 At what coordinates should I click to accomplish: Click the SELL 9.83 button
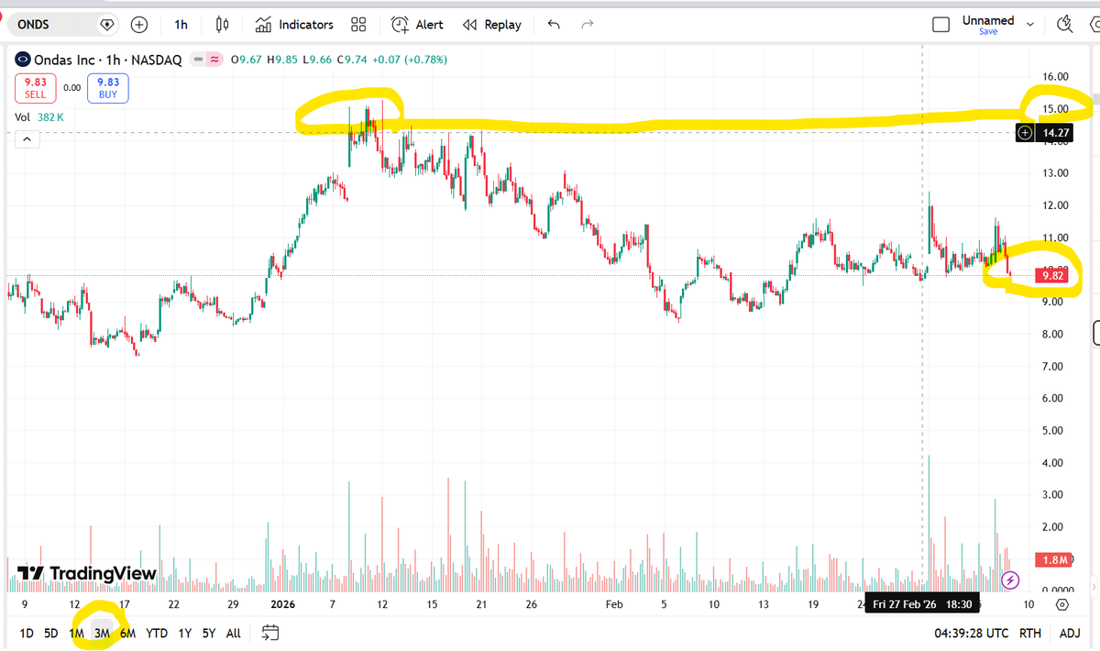pos(35,86)
